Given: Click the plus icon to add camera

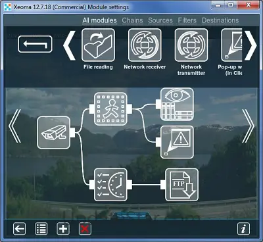Looking at the screenshot, I should (x=63, y=229).
